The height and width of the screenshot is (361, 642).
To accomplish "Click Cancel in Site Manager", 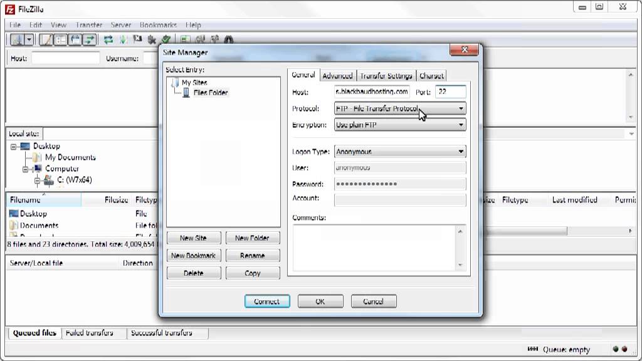I will tap(374, 301).
